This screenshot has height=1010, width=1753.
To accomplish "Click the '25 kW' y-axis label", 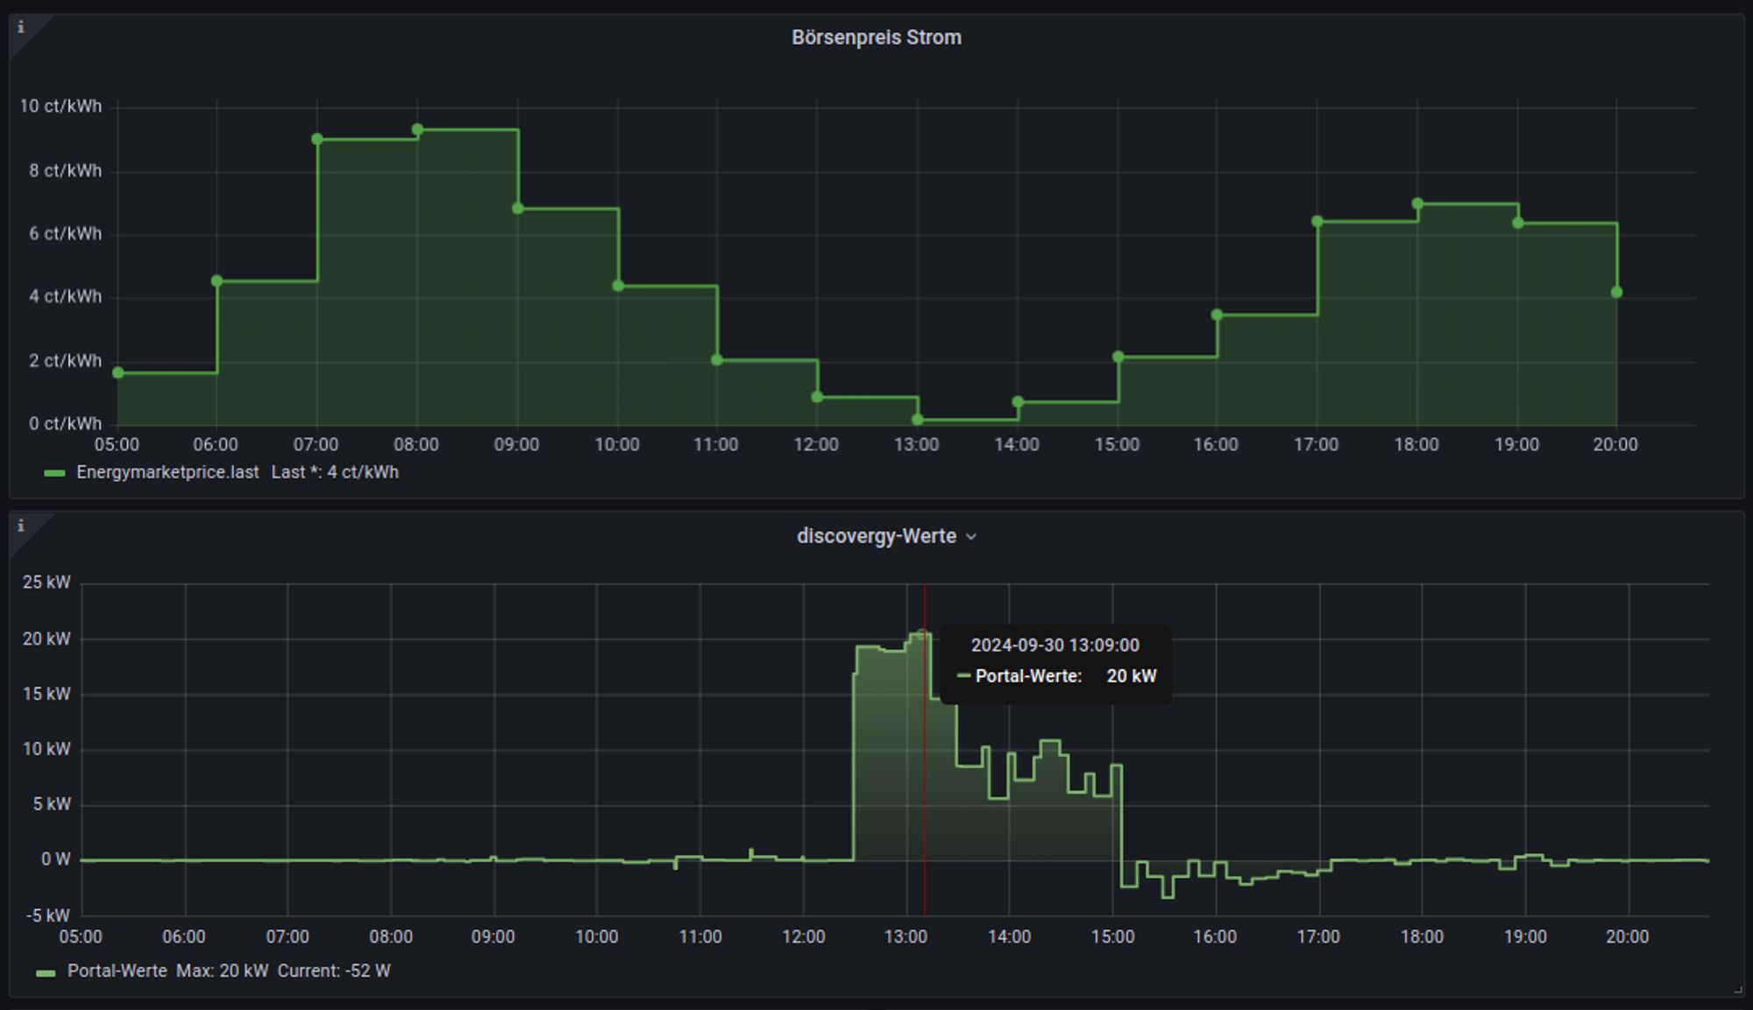I will pyautogui.click(x=46, y=583).
